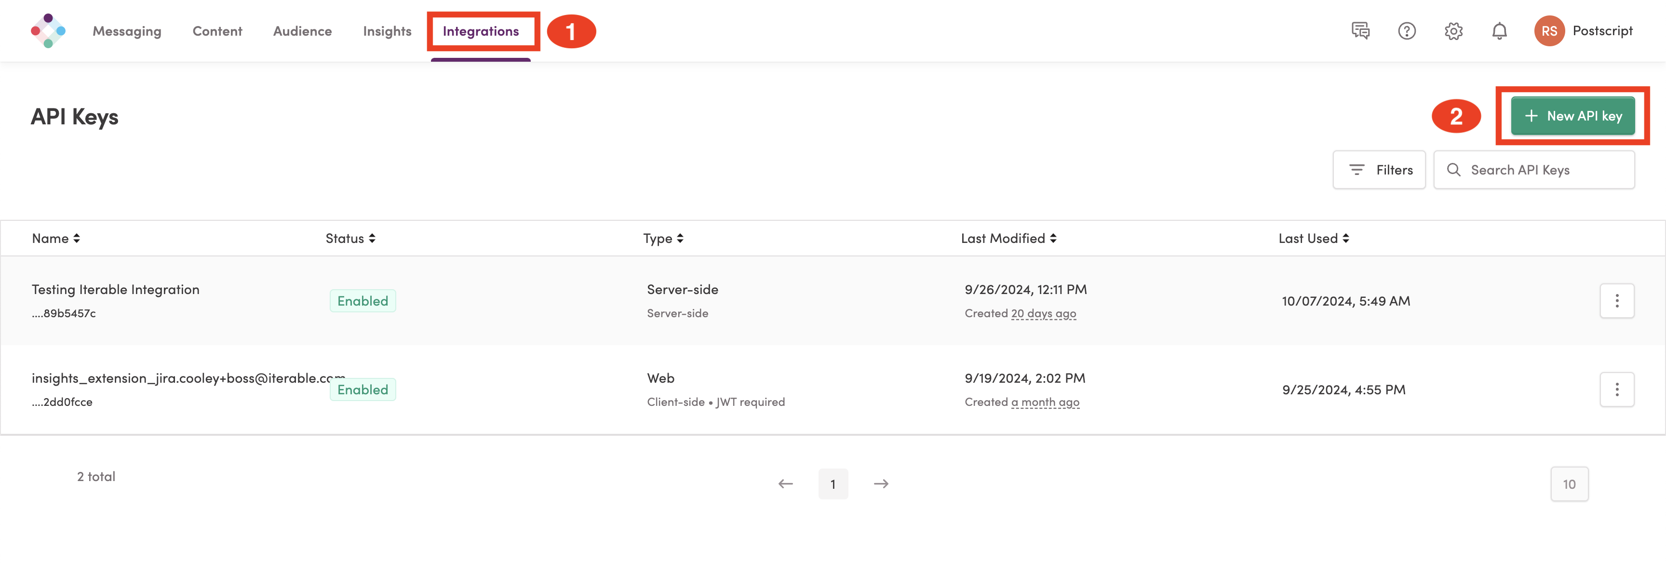Click the Testing Iterable Integration key name
The height and width of the screenshot is (563, 1666).
(115, 289)
